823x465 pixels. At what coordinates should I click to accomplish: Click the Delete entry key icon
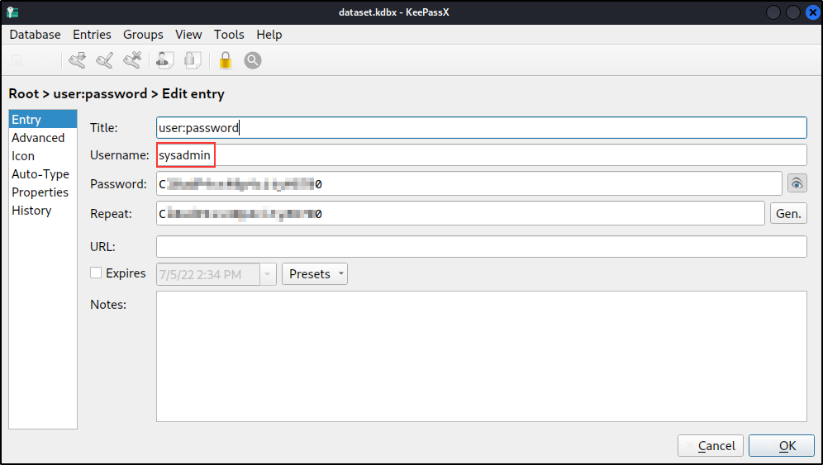[132, 60]
